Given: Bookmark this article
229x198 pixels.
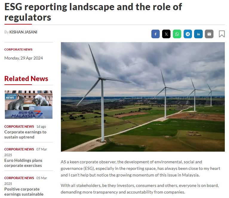Looking at the screenshot, I should 222,34.
